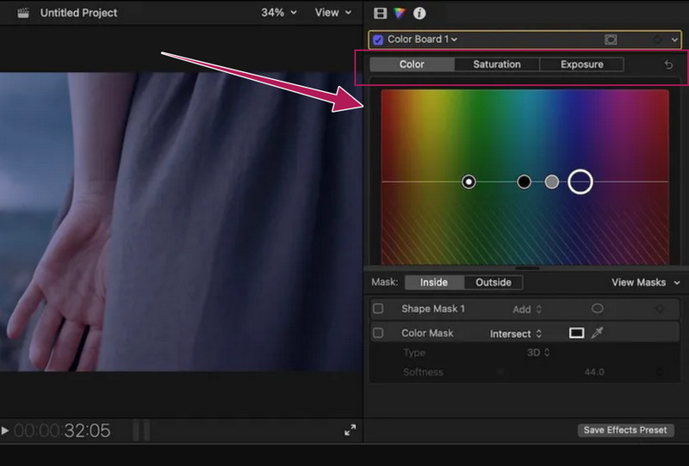Enable the Shape Mask 1 checkbox
Image resolution: width=689 pixels, height=466 pixels.
point(378,309)
